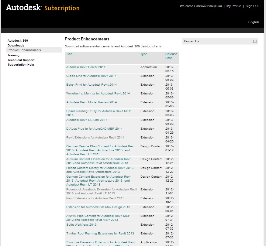Open Structure Generator Extension link
This screenshot has width=266, height=246.
(101, 244)
